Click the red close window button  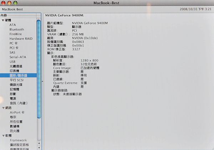click(3, 3)
